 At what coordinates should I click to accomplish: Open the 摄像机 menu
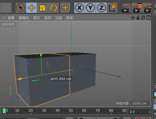click(24, 18)
